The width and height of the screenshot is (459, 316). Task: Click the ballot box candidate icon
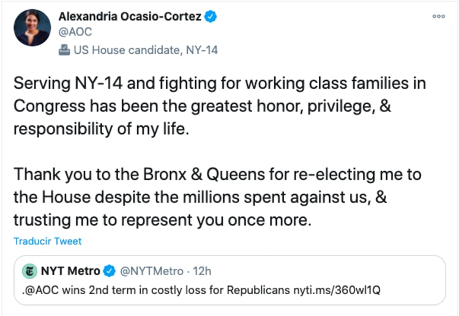pos(64,50)
